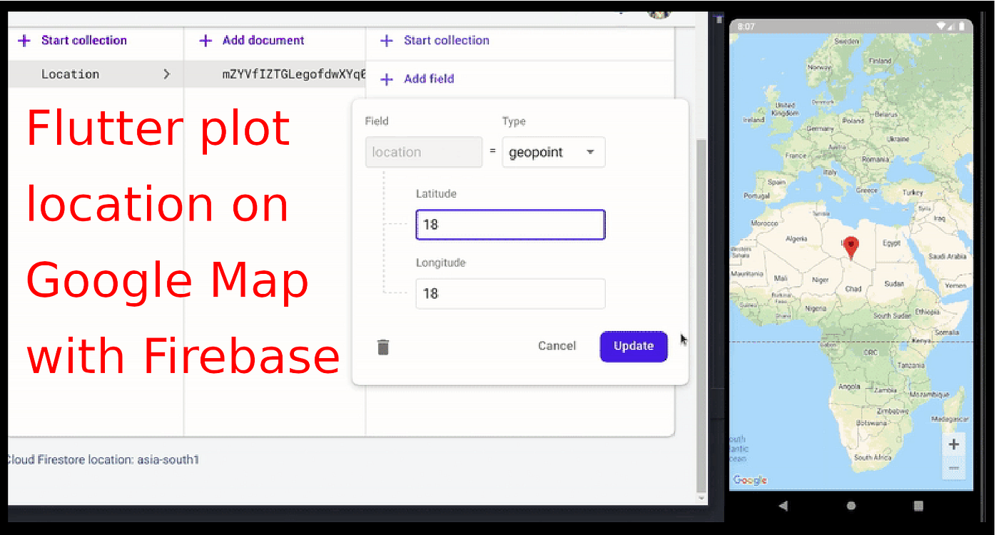Zoom in the map with plus button
The image size is (999, 535).
[953, 444]
